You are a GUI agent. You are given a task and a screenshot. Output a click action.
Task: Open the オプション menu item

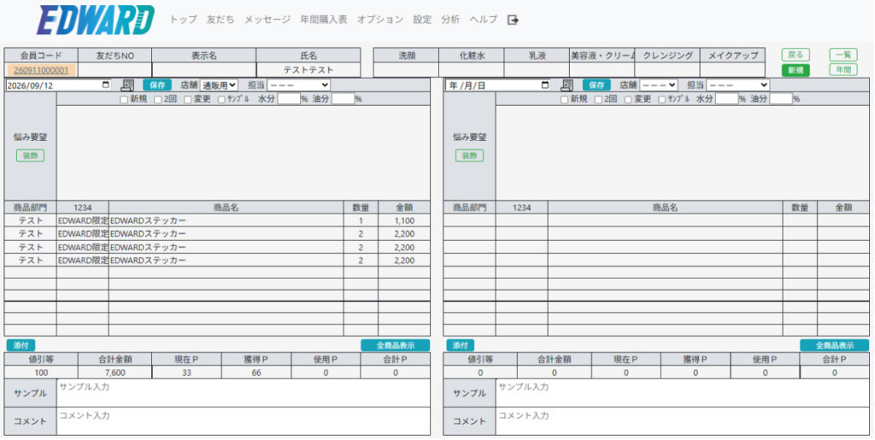(380, 20)
